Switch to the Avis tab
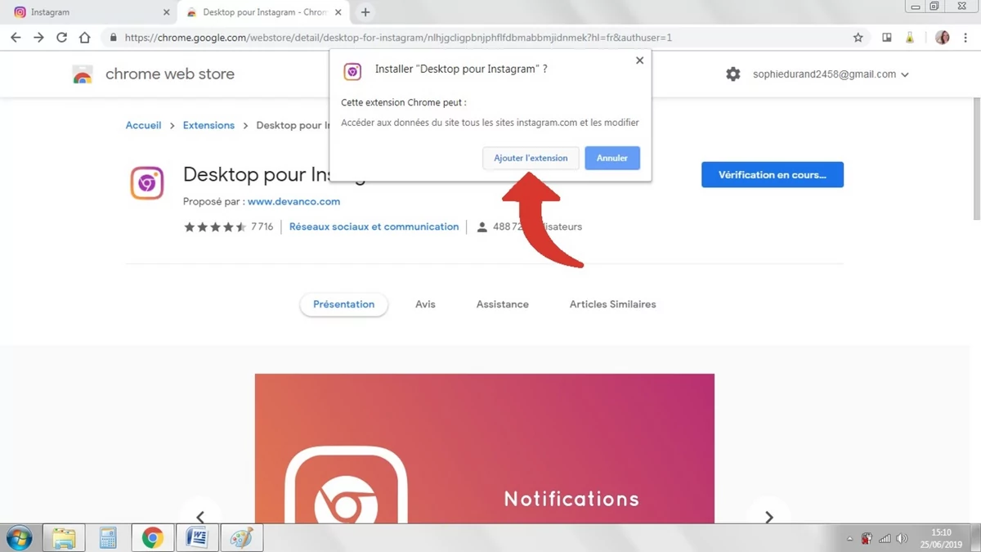 (x=425, y=303)
